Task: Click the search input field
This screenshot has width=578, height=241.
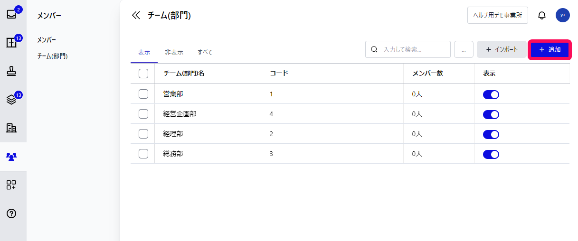Action: click(x=413, y=49)
